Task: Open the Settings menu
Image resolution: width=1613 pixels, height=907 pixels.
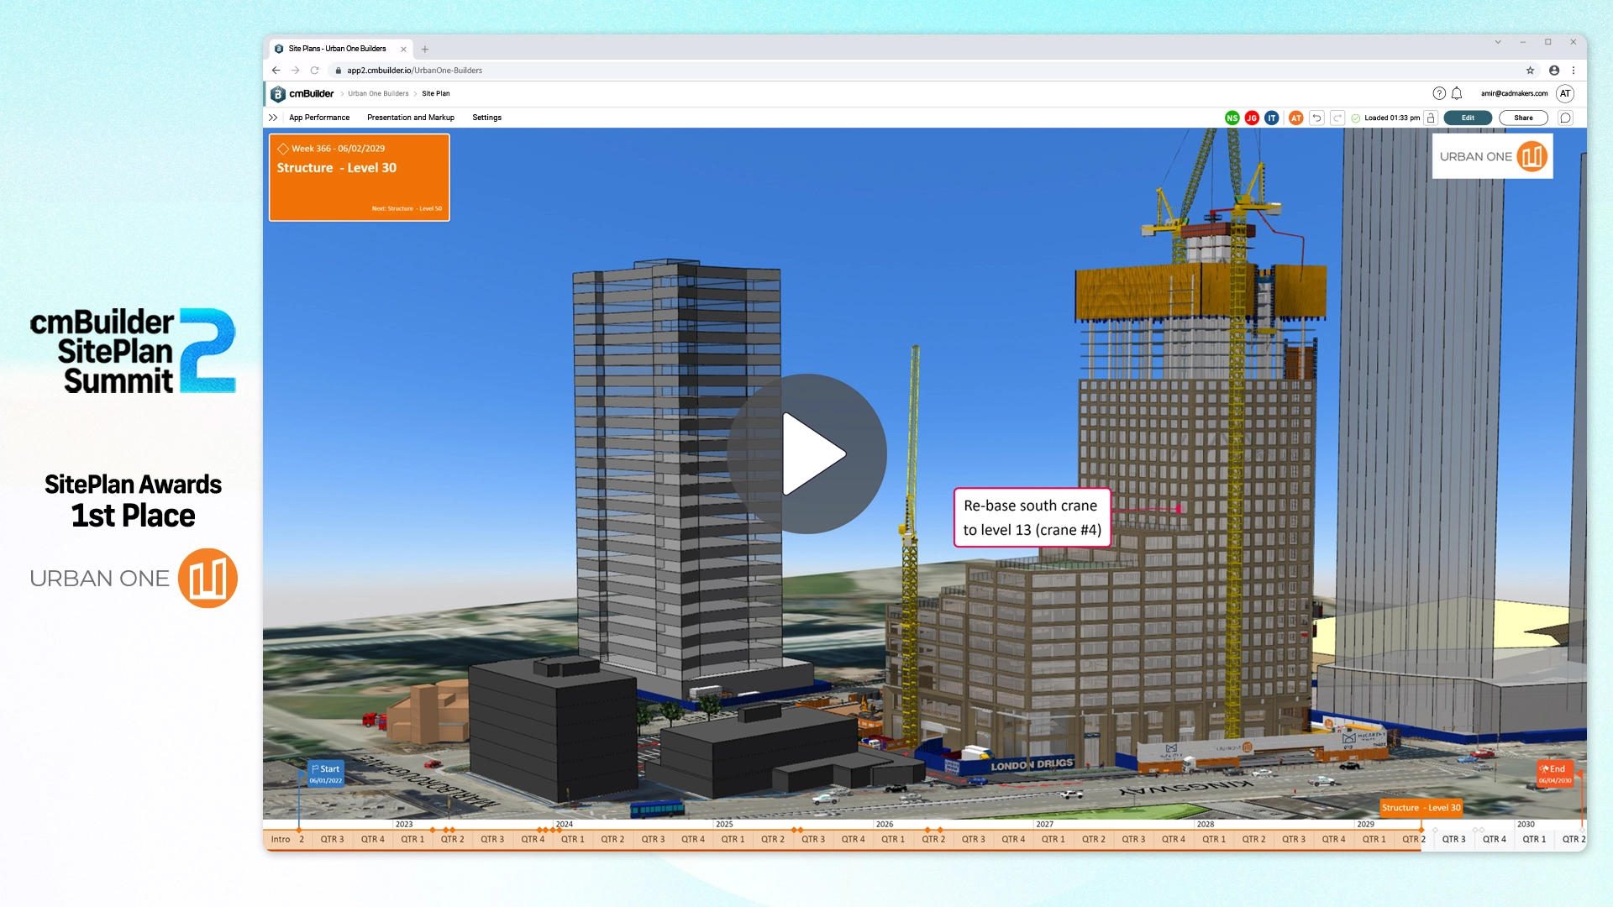Action: pyautogui.click(x=486, y=118)
